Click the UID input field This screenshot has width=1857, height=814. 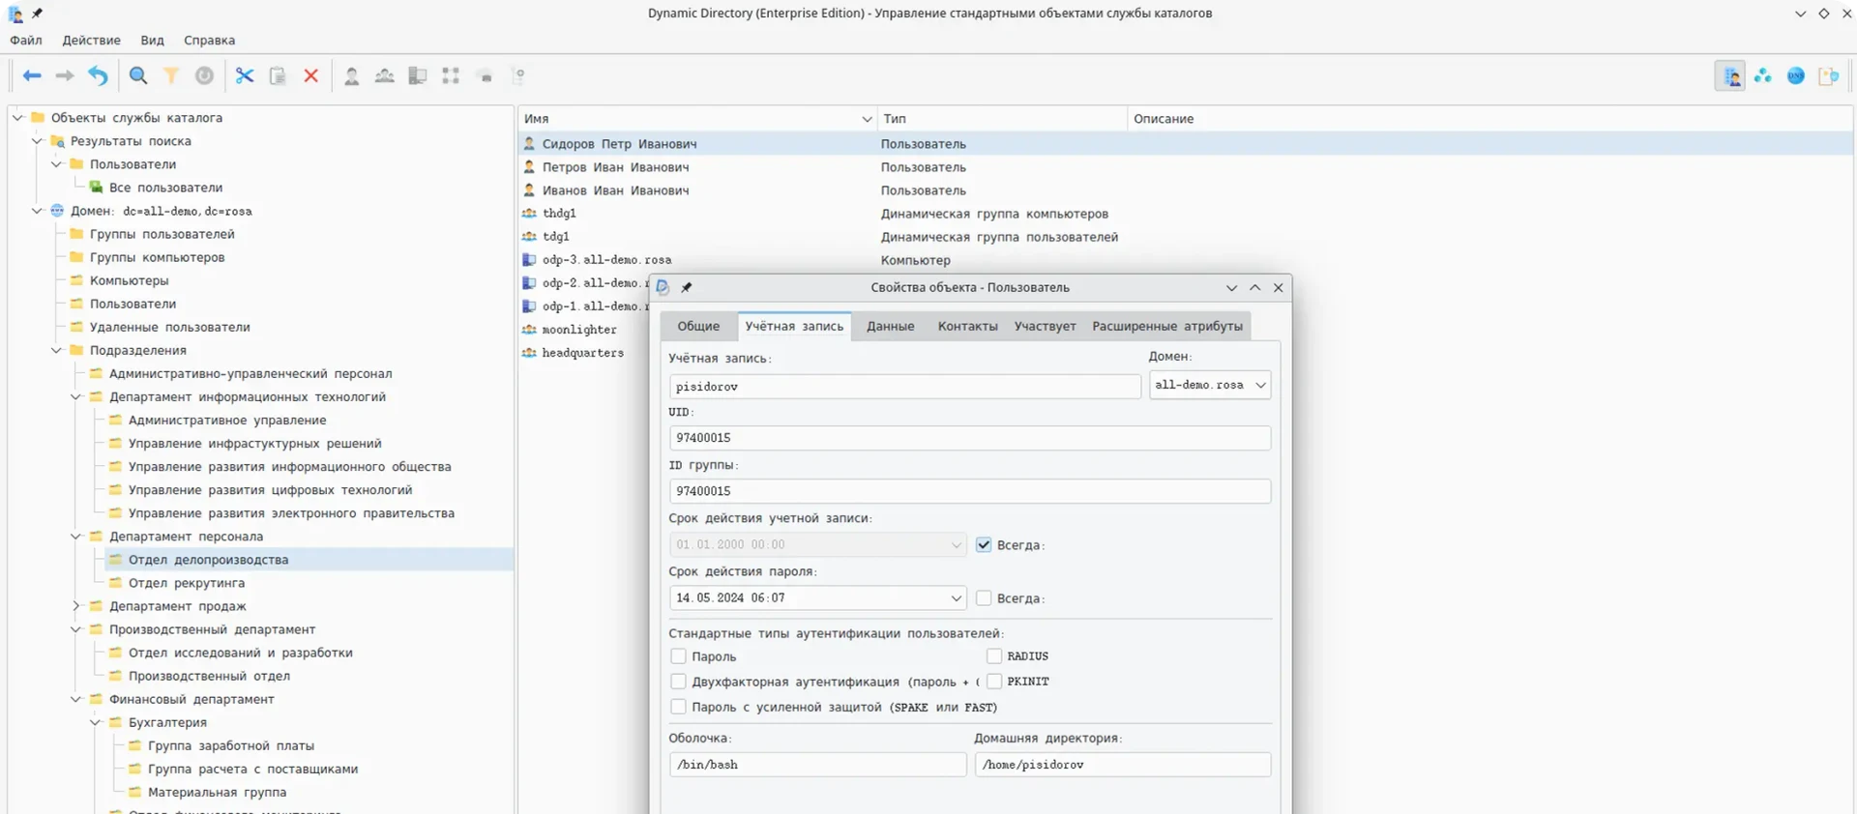(970, 438)
